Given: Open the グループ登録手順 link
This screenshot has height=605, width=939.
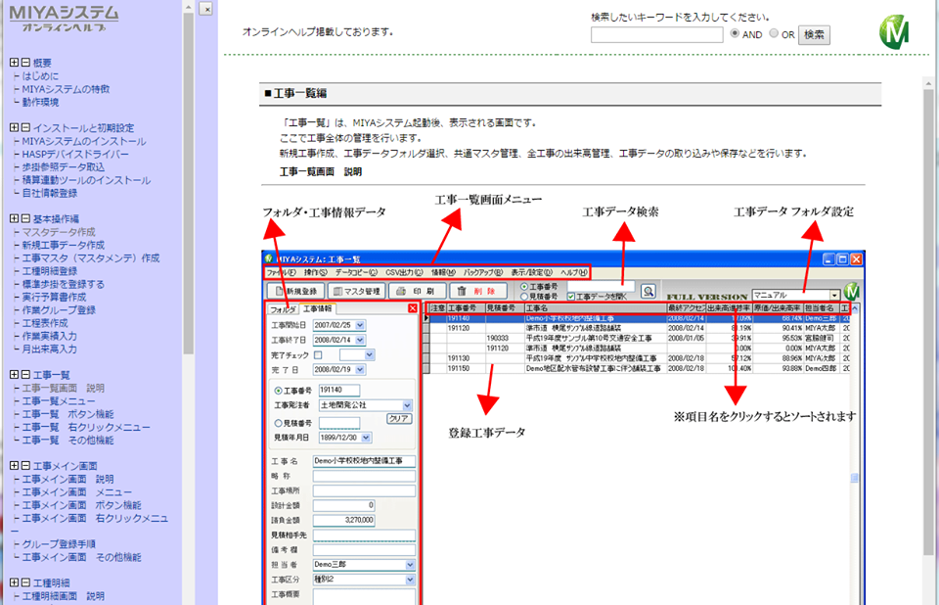Looking at the screenshot, I should pos(59,544).
